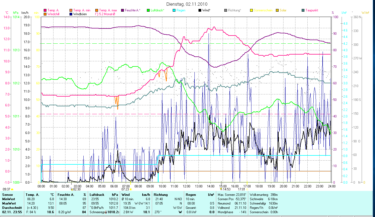Toggle the green Luftdruck legend square
The image size is (375, 217).
coord(148,10)
